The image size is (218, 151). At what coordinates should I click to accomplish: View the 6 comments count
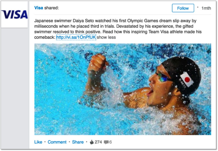tap(111, 142)
